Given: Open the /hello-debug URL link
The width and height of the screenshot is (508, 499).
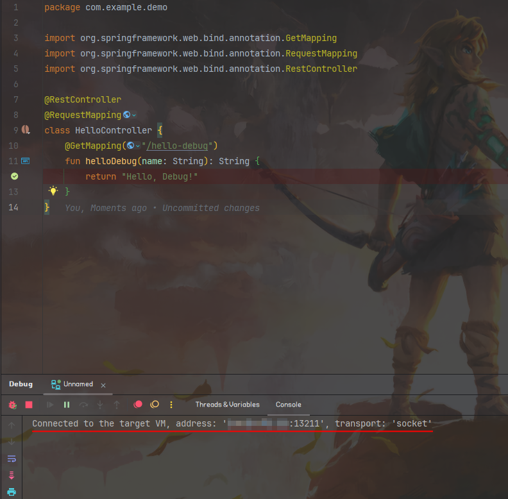Looking at the screenshot, I should [x=177, y=146].
